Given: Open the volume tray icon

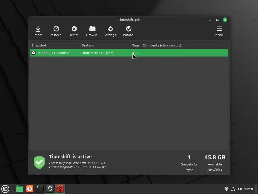Looking at the screenshot, I should pos(240,189).
